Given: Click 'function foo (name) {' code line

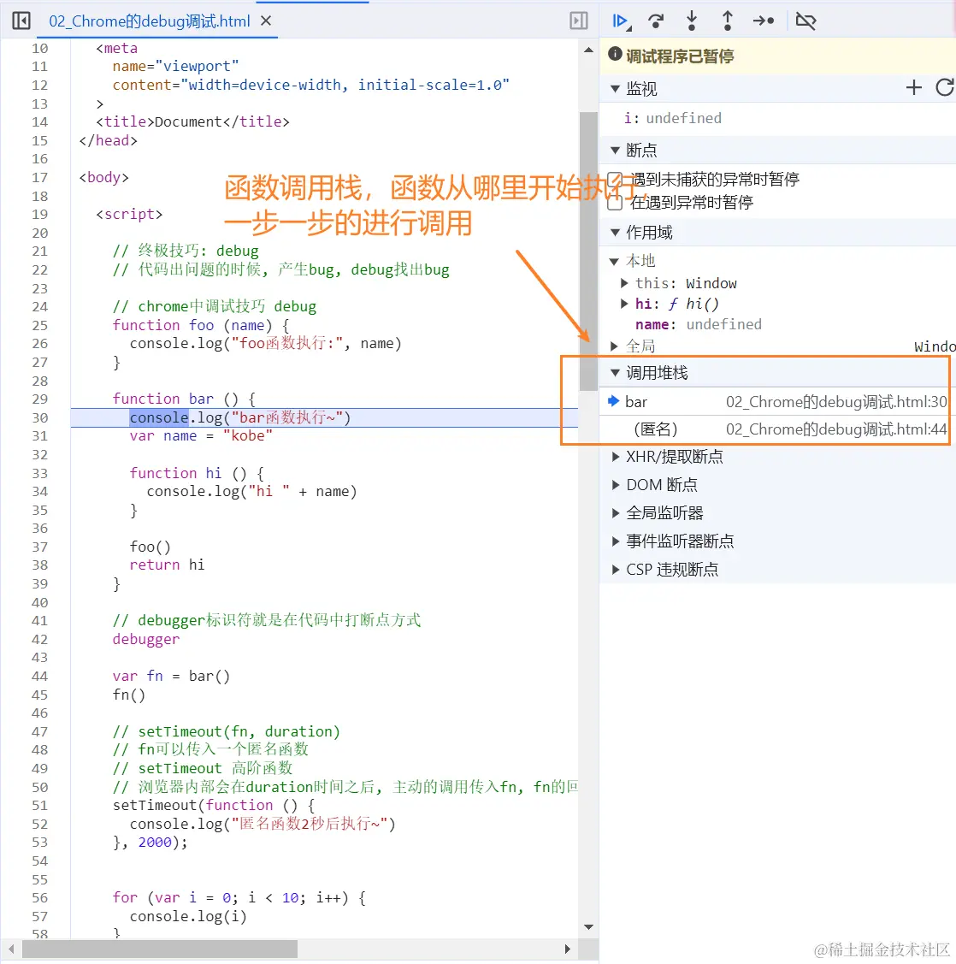Looking at the screenshot, I should point(200,325).
